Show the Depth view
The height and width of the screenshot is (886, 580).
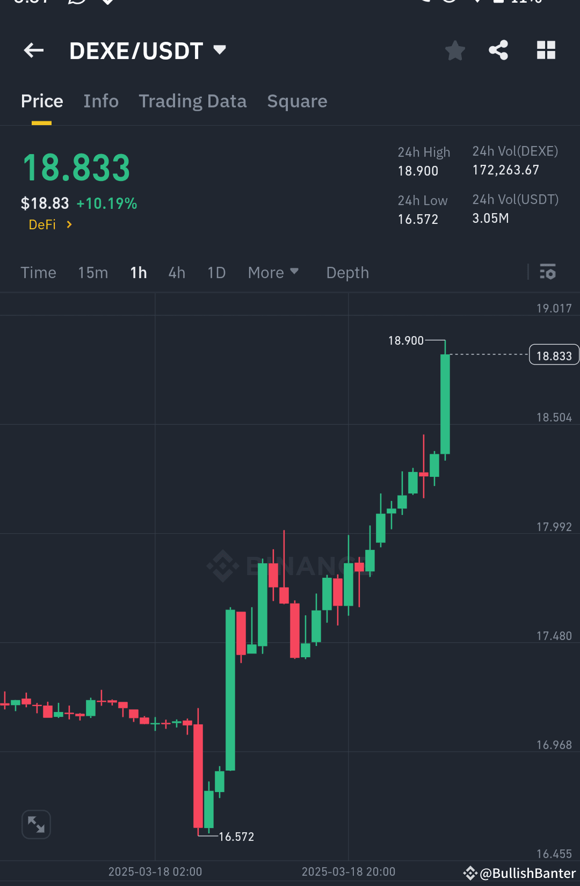pyautogui.click(x=347, y=273)
